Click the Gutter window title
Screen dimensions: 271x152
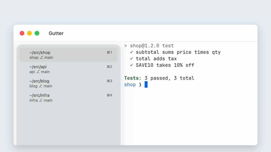pos(56,33)
